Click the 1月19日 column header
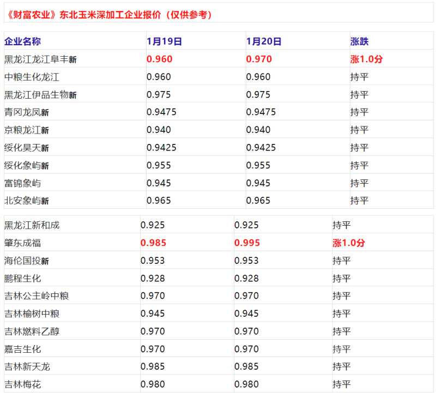 coord(164,41)
